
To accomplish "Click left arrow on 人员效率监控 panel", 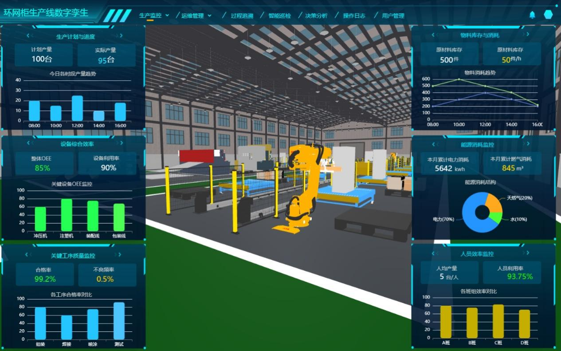I will tap(434, 253).
